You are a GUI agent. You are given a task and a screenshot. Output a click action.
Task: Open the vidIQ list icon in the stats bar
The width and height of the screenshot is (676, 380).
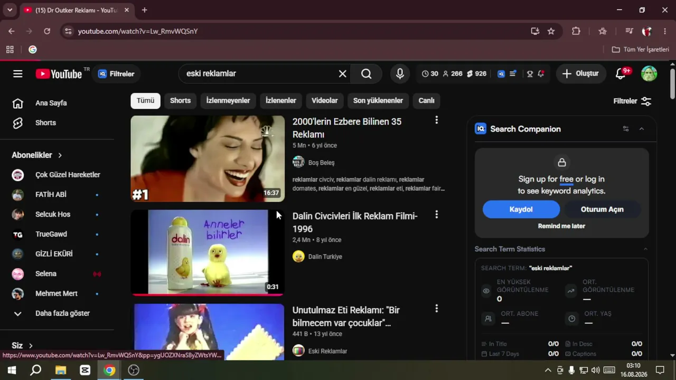pyautogui.click(x=512, y=74)
